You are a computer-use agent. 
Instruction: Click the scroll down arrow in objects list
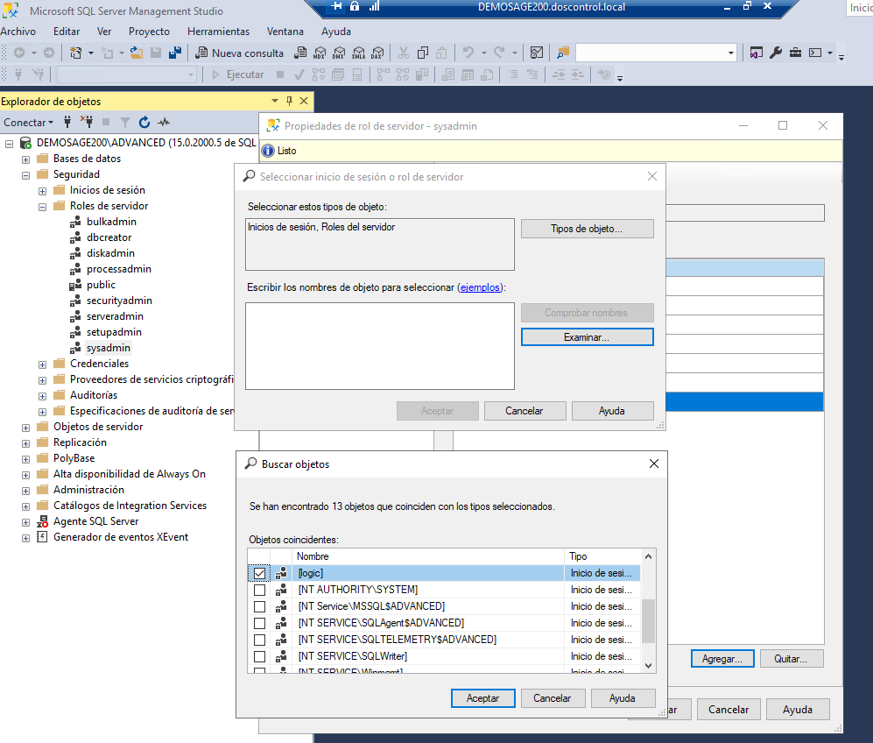(x=648, y=666)
